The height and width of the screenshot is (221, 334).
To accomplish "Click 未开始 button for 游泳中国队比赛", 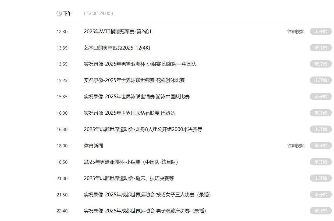I will pyautogui.click(x=321, y=97).
